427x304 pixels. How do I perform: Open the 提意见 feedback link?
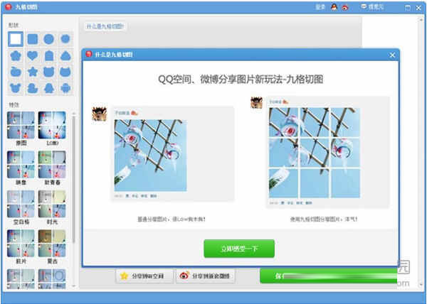coord(374,6)
